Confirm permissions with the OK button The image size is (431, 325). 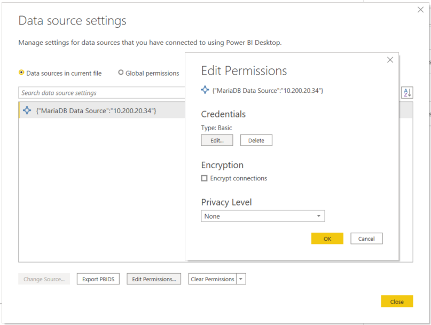(x=327, y=239)
